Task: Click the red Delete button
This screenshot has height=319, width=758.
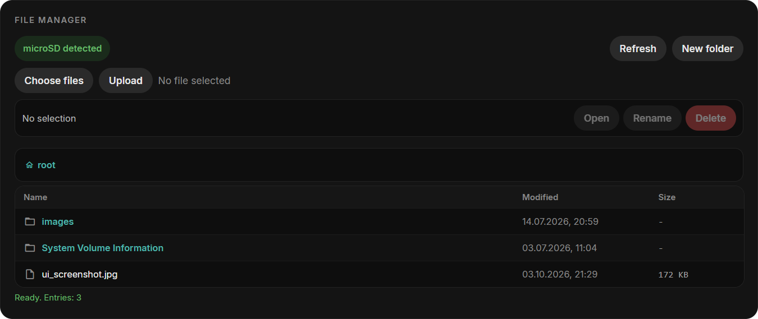Action: click(711, 118)
